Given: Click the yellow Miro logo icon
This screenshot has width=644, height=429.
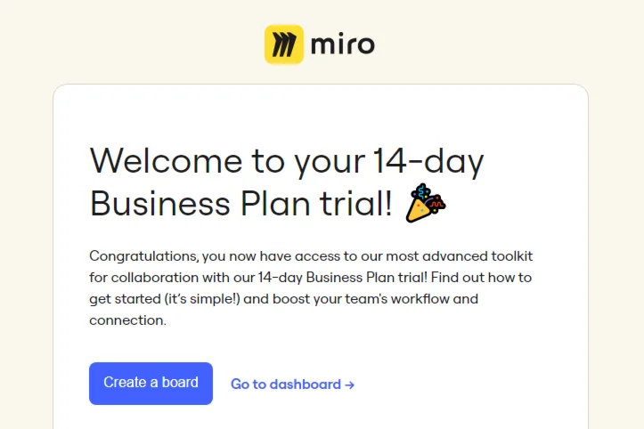Looking at the screenshot, I should click(x=284, y=44).
